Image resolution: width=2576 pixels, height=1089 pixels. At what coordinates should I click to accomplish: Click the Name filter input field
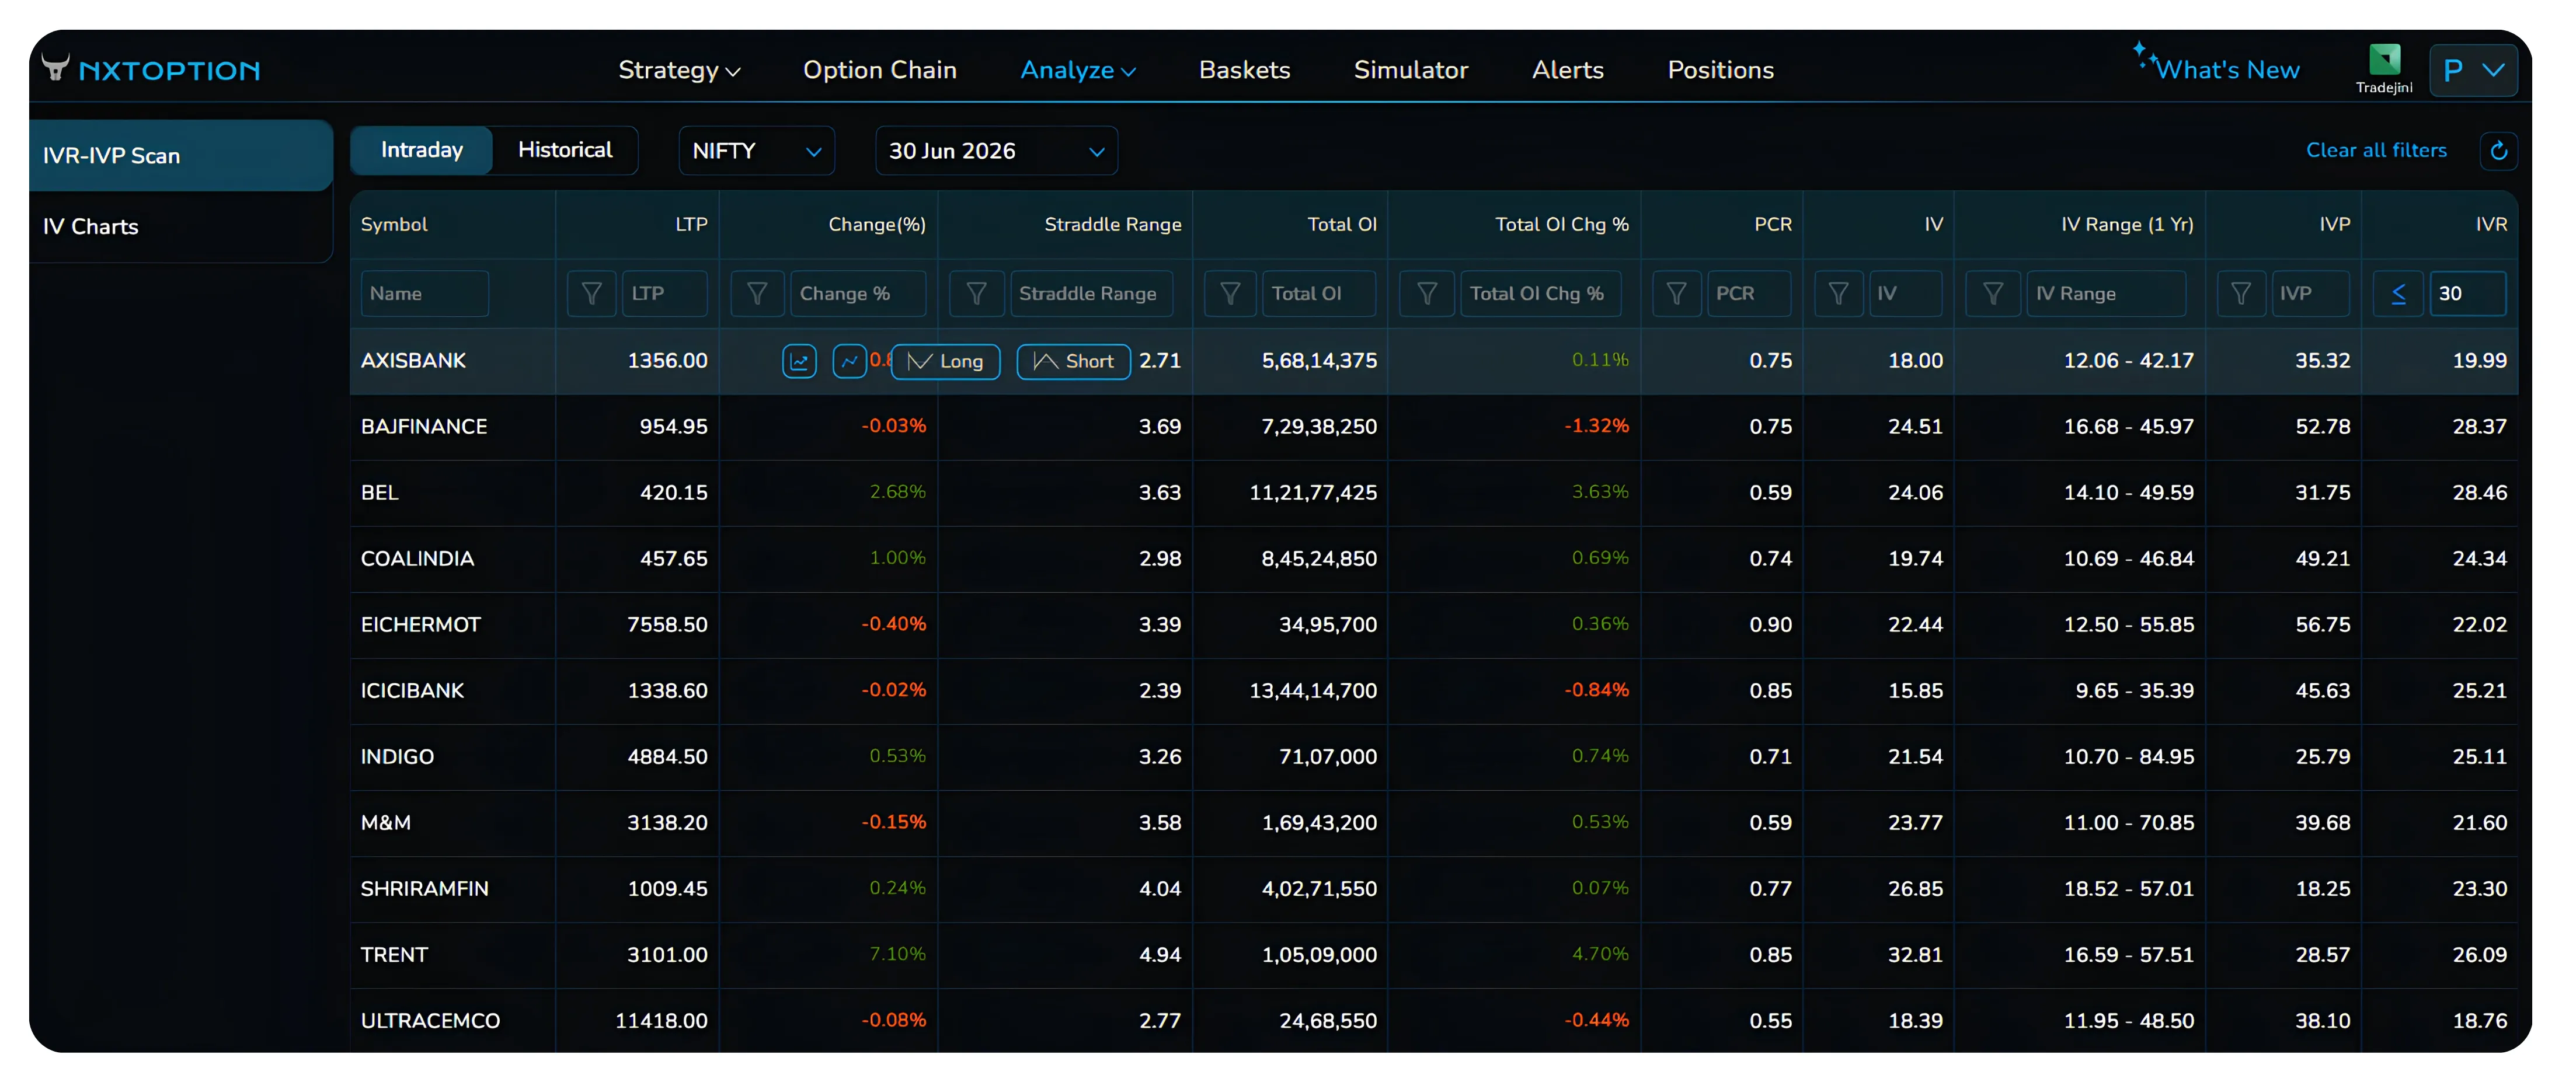(x=424, y=294)
